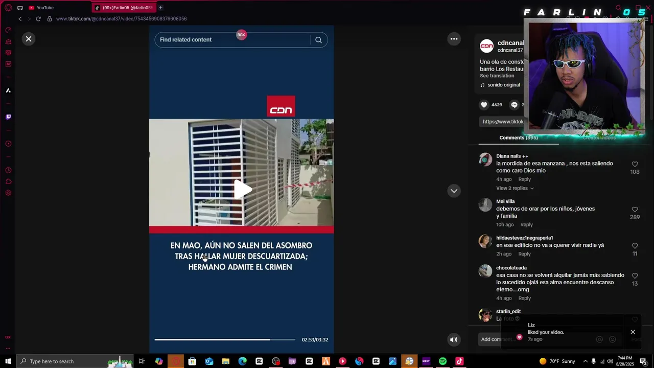Click See translation under the caption

[x=497, y=76]
